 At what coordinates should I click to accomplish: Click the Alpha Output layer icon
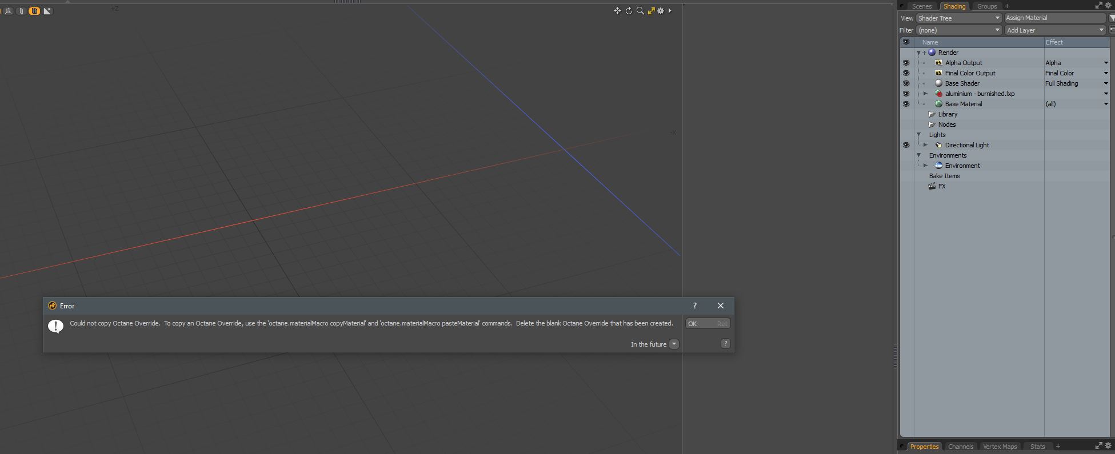click(938, 63)
